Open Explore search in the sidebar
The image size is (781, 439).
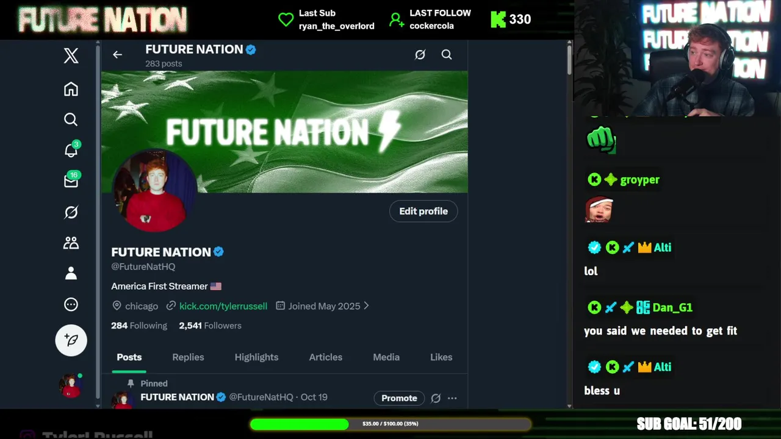71,120
